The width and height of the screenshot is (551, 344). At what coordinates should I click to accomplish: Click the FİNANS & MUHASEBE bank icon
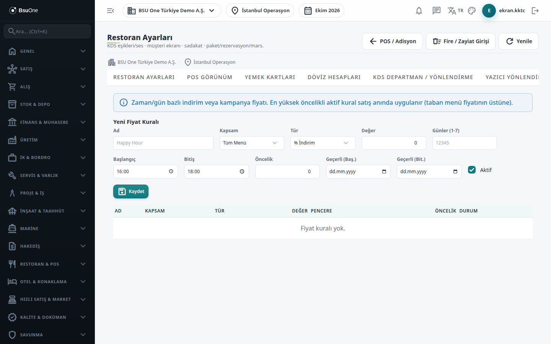[12, 122]
